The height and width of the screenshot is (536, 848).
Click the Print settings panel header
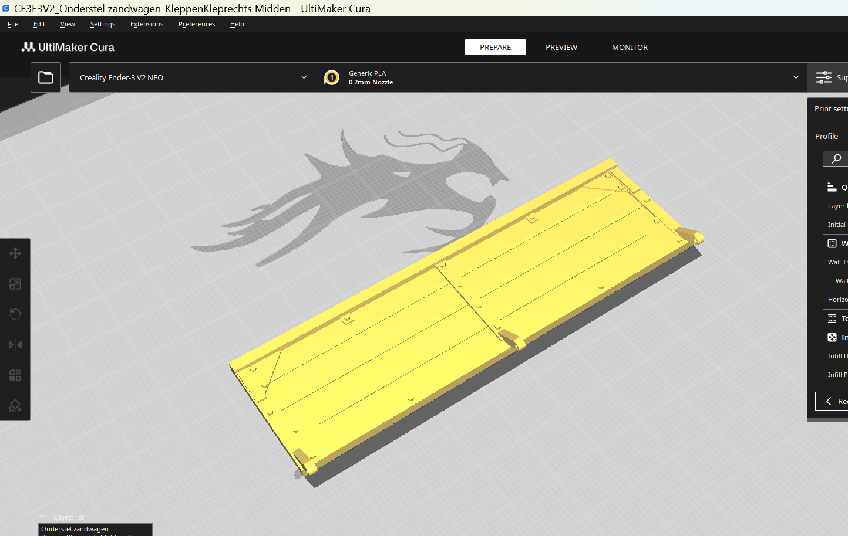828,109
